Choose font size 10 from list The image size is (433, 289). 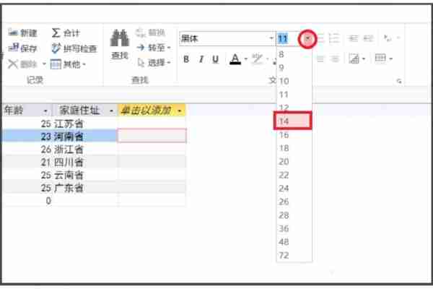coord(294,81)
